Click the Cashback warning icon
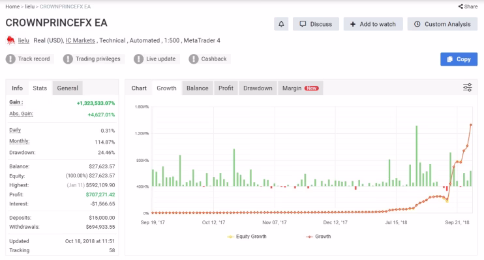Viewport: 484px width, 260px height. click(194, 58)
